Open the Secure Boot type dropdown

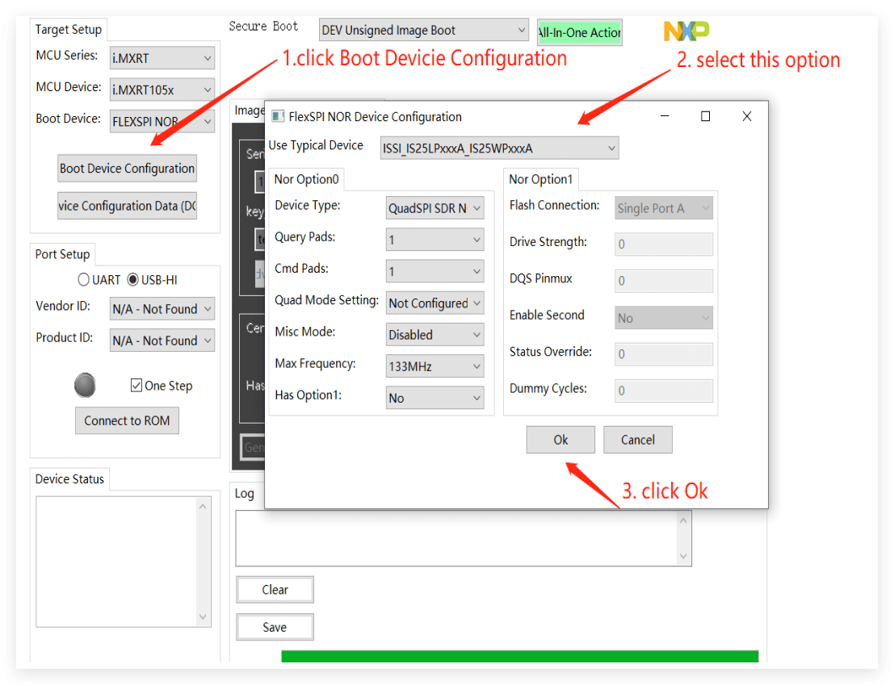click(x=424, y=30)
